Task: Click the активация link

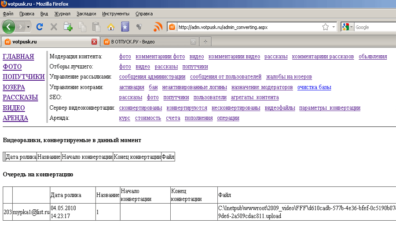Action: tap(132, 87)
